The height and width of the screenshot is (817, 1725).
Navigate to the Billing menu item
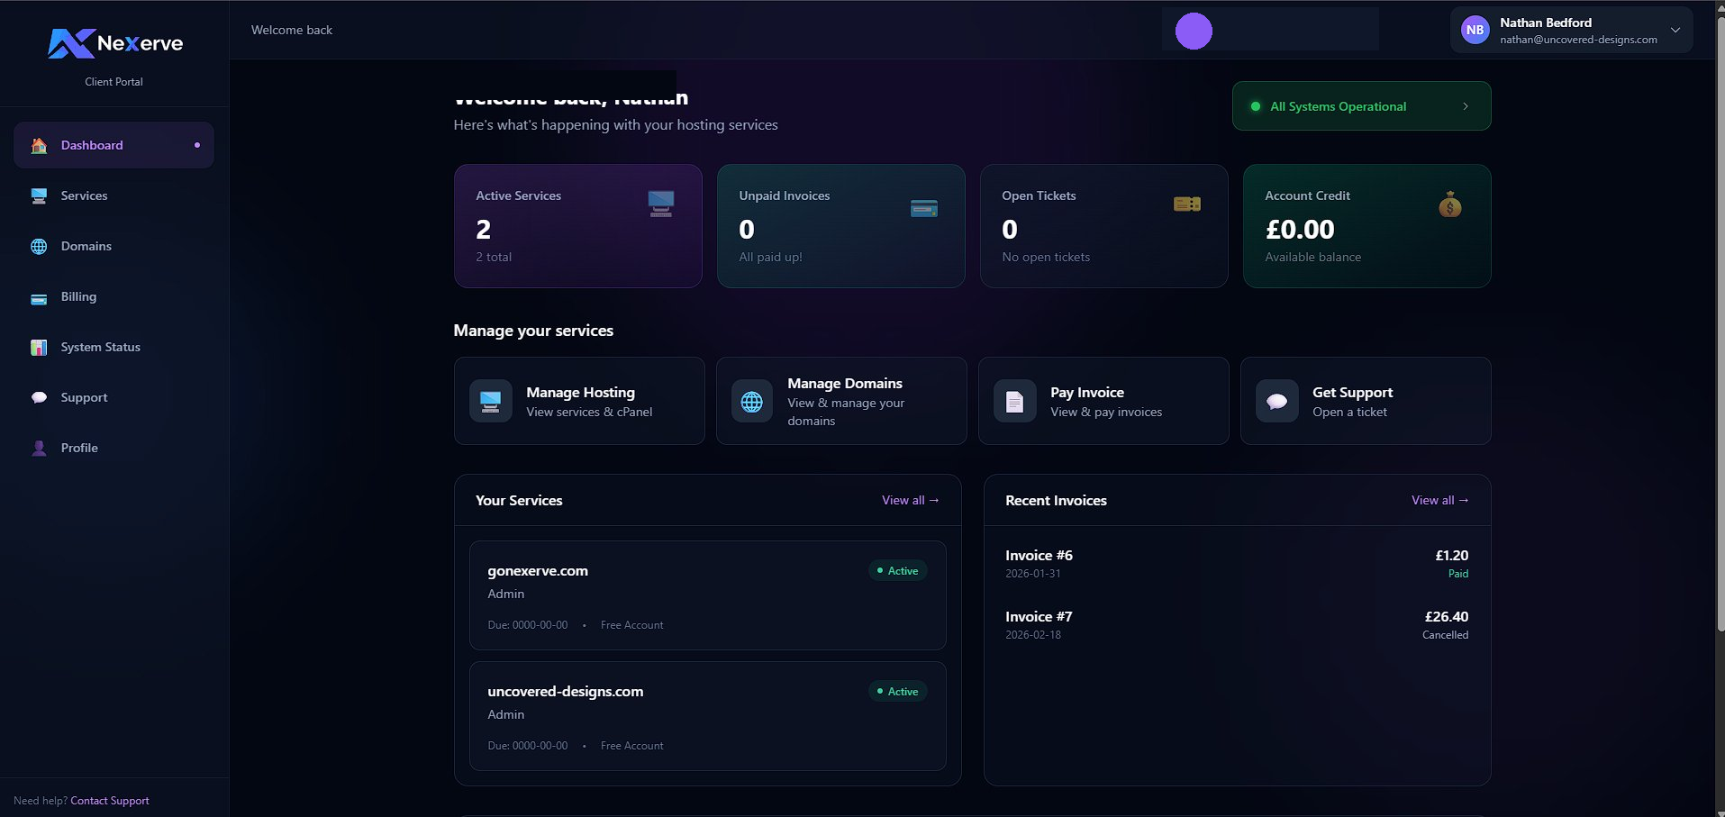pyautogui.click(x=78, y=296)
